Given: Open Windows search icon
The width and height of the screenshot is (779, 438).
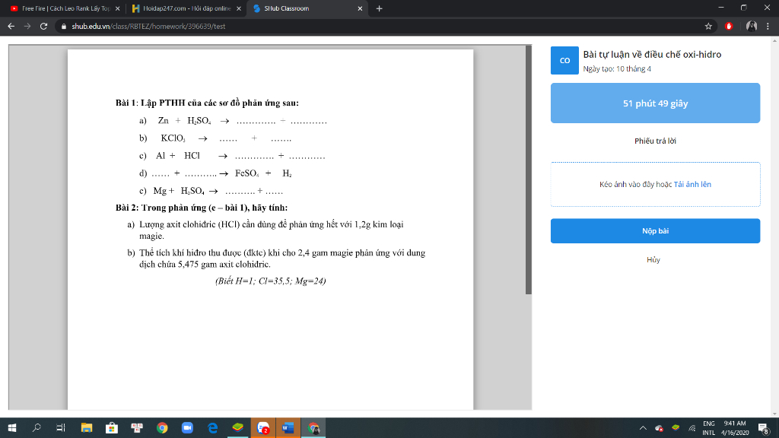Looking at the screenshot, I should 37,427.
